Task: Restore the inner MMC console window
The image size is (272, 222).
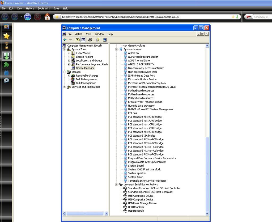Action: coord(202,34)
